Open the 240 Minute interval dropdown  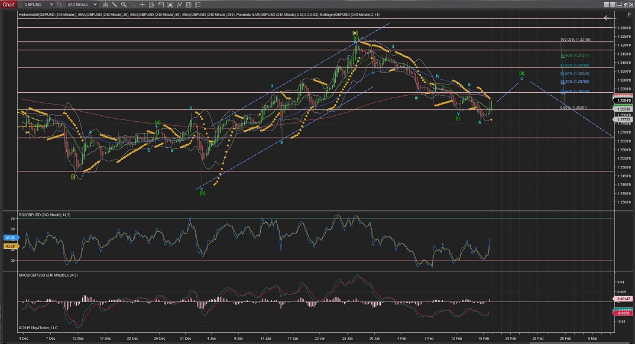tap(82, 5)
